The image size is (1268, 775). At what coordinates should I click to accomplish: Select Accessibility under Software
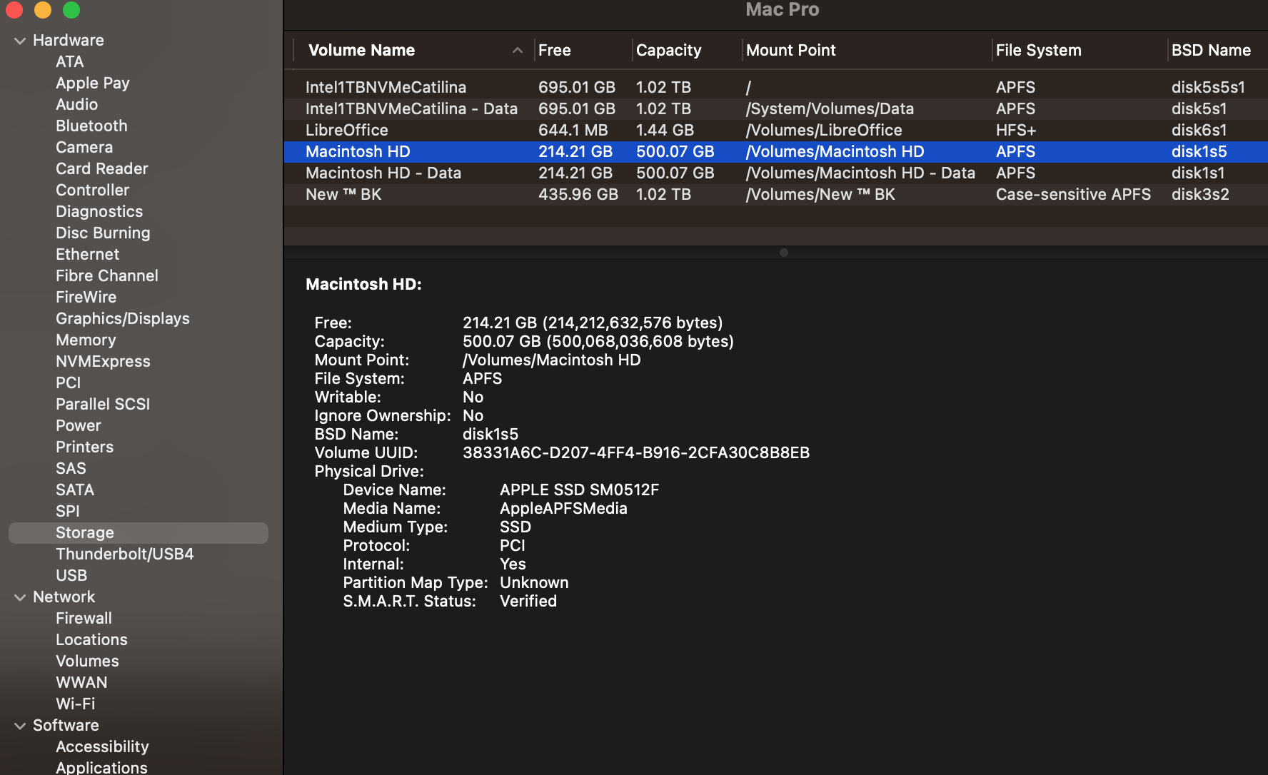pos(102,747)
